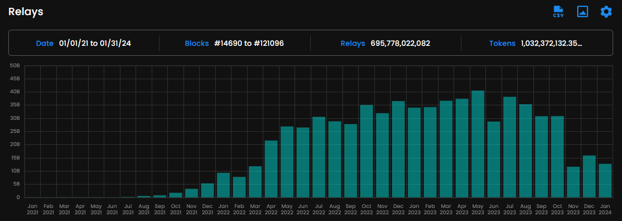Select the Apr 2023 bar
Viewport: 622px width, 221px height.
(x=462, y=148)
